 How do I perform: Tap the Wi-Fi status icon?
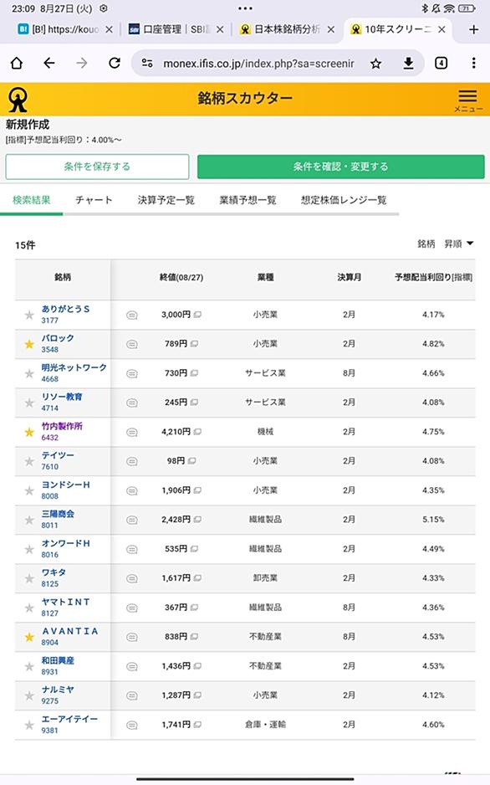pos(449,8)
